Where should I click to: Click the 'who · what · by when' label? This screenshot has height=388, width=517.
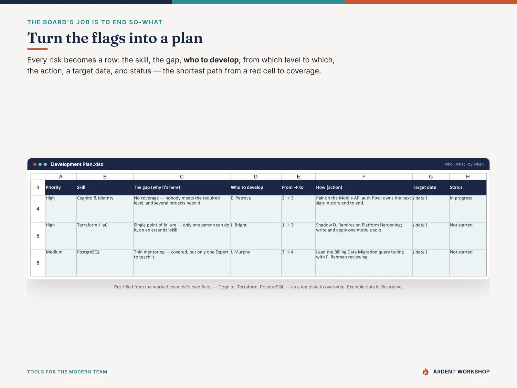[464, 164]
